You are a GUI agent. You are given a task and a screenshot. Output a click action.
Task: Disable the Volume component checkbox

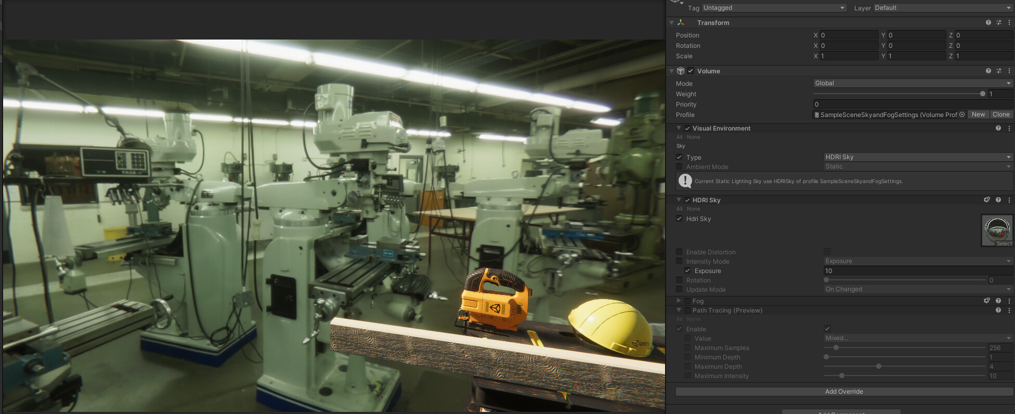(691, 71)
